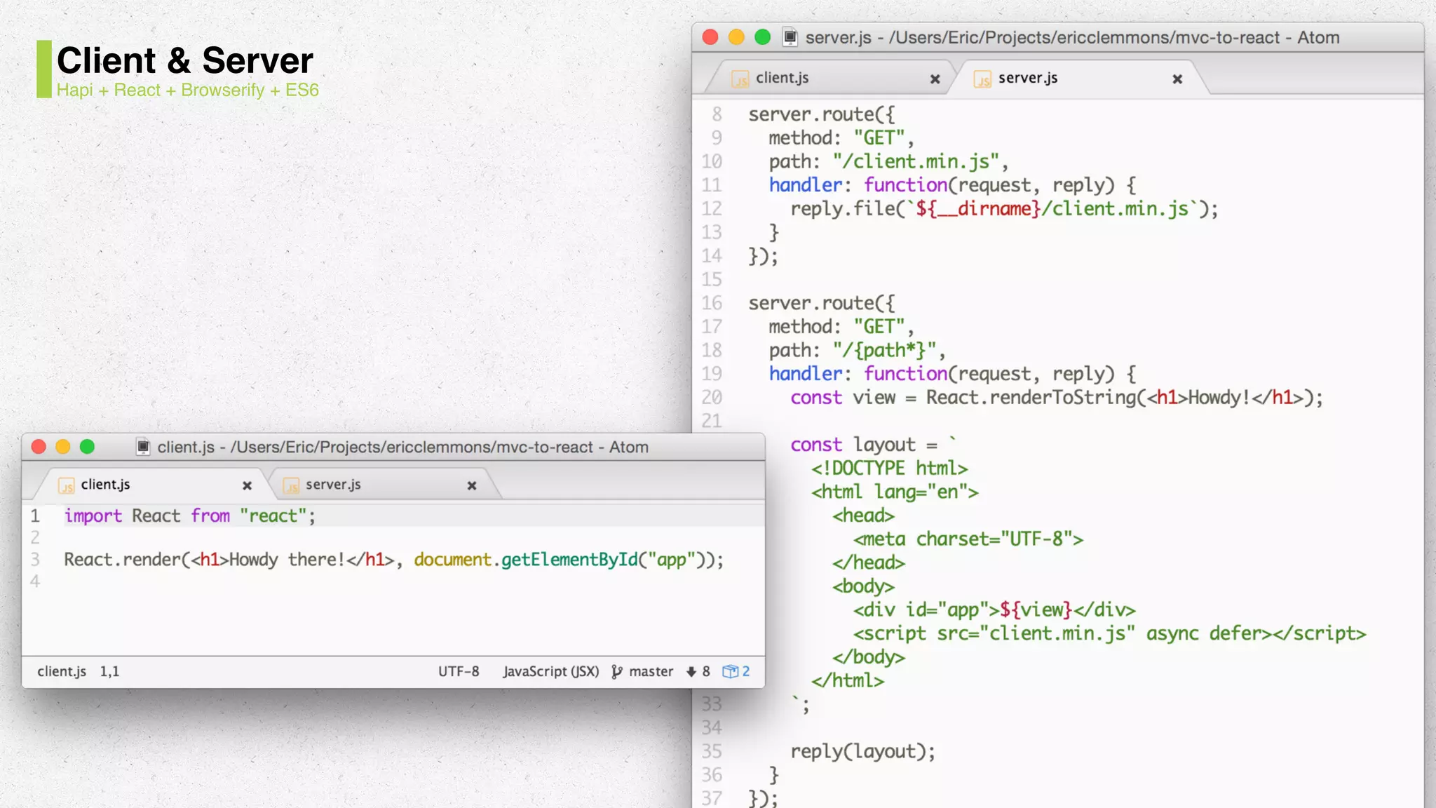
Task: Minimize the client.js Atom window
Action: click(x=63, y=447)
